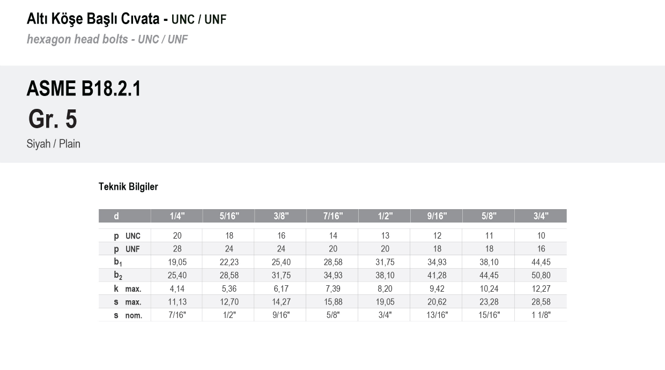665x370 pixels.
Task: Select the 5/8" column header
Action: (489, 216)
